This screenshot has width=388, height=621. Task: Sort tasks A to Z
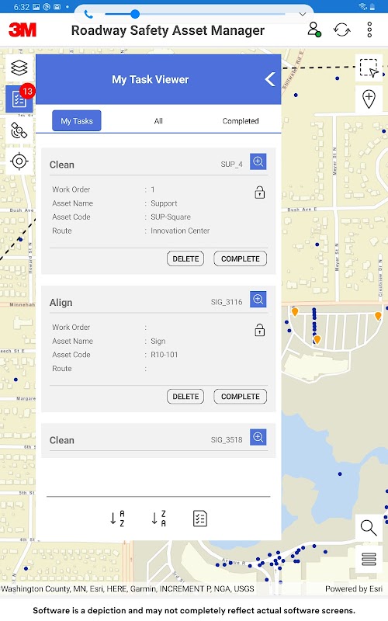(117, 519)
